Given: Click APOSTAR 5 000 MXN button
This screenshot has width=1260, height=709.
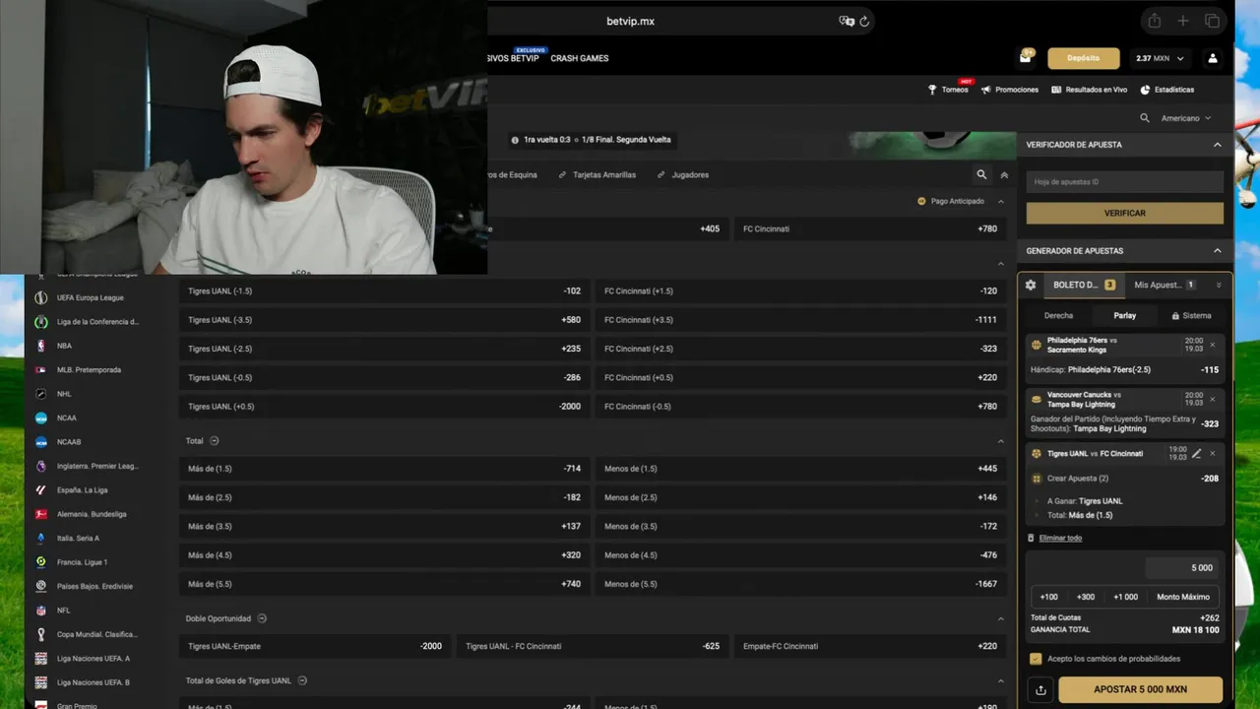Looking at the screenshot, I should click(1141, 689).
